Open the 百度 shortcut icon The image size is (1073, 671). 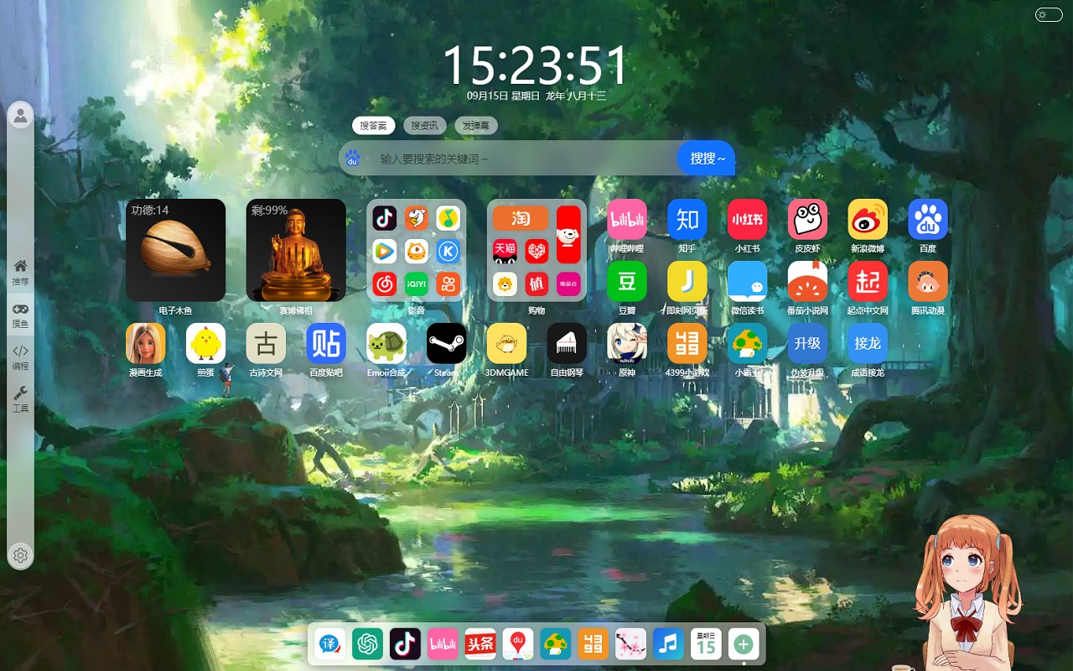928,219
